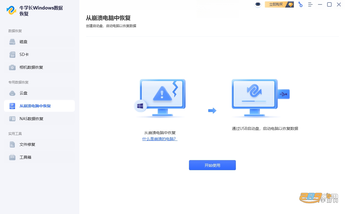The width and height of the screenshot is (345, 214).
Task: Click the SD卡 card icon
Action: pyautogui.click(x=12, y=55)
